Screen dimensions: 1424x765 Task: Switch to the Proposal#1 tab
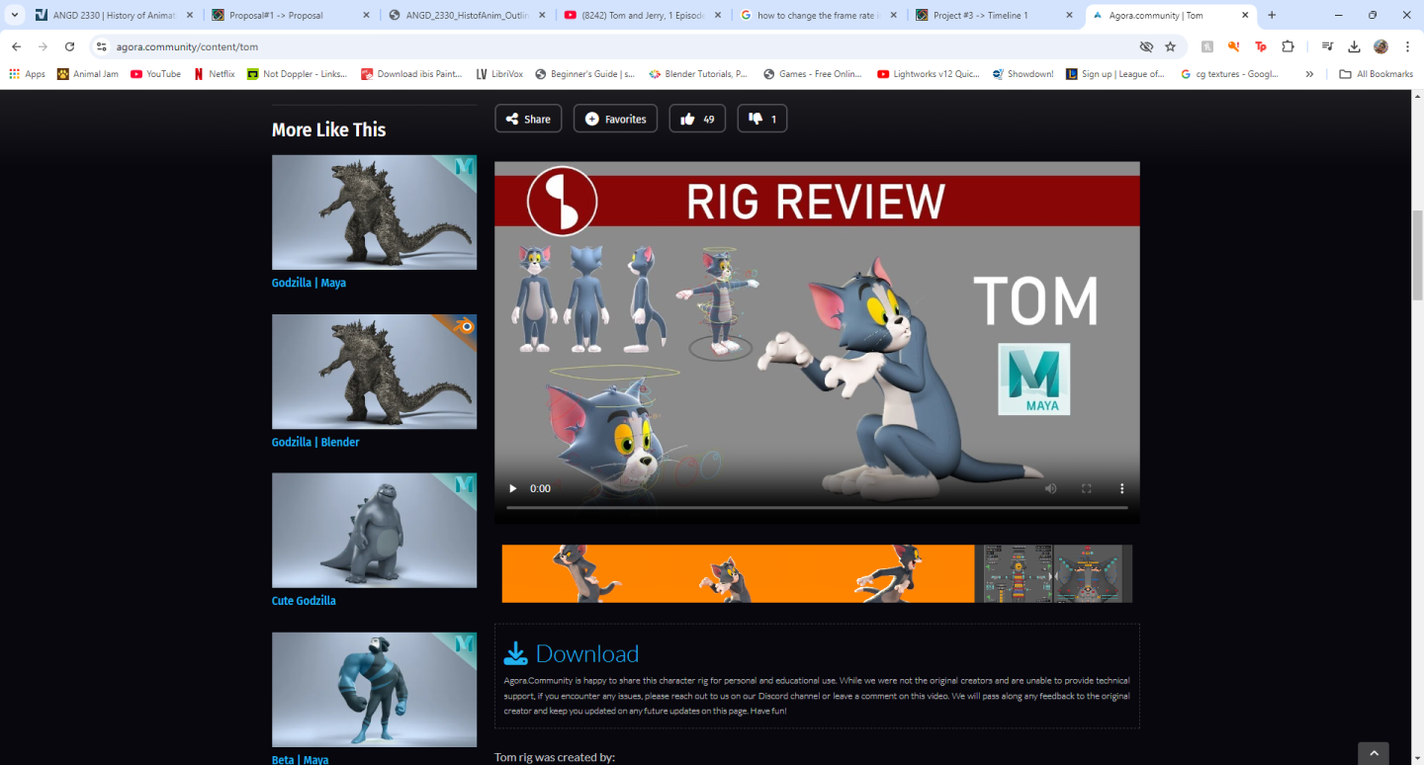coord(292,16)
